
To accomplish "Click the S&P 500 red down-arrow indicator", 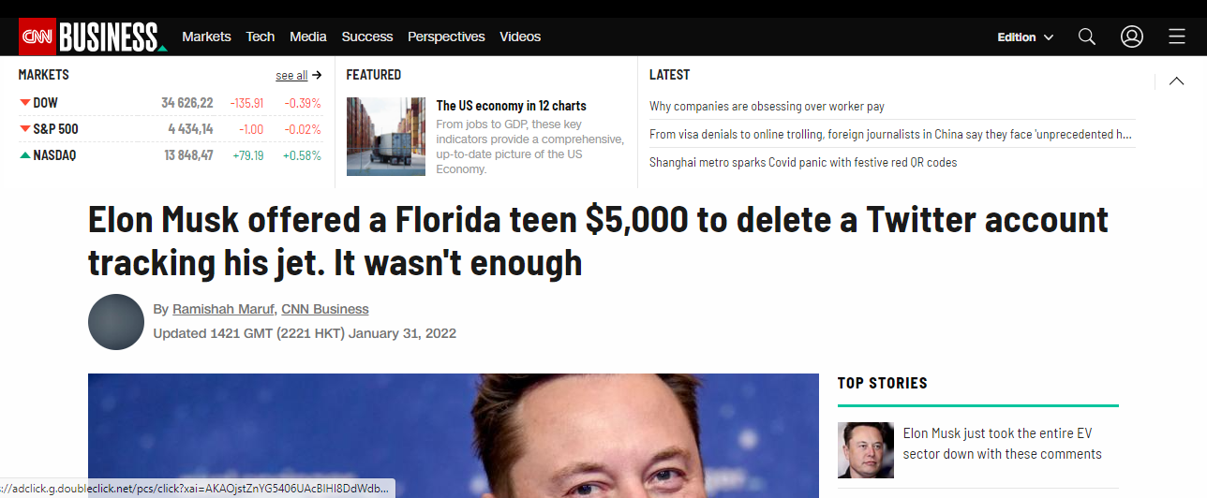I will pos(24,129).
